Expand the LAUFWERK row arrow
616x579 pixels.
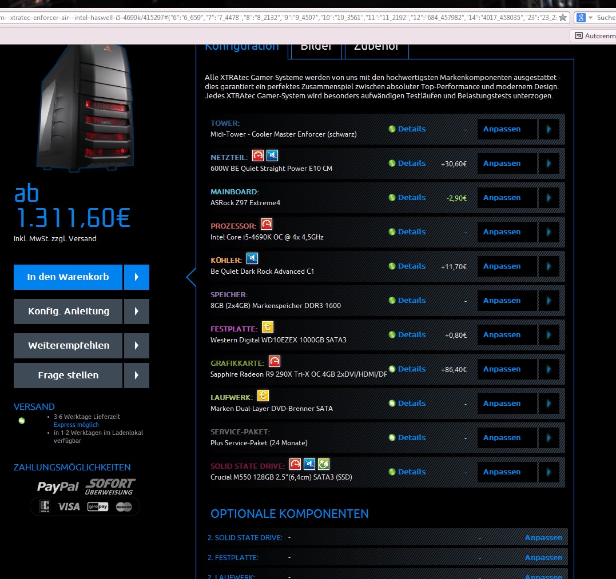549,403
